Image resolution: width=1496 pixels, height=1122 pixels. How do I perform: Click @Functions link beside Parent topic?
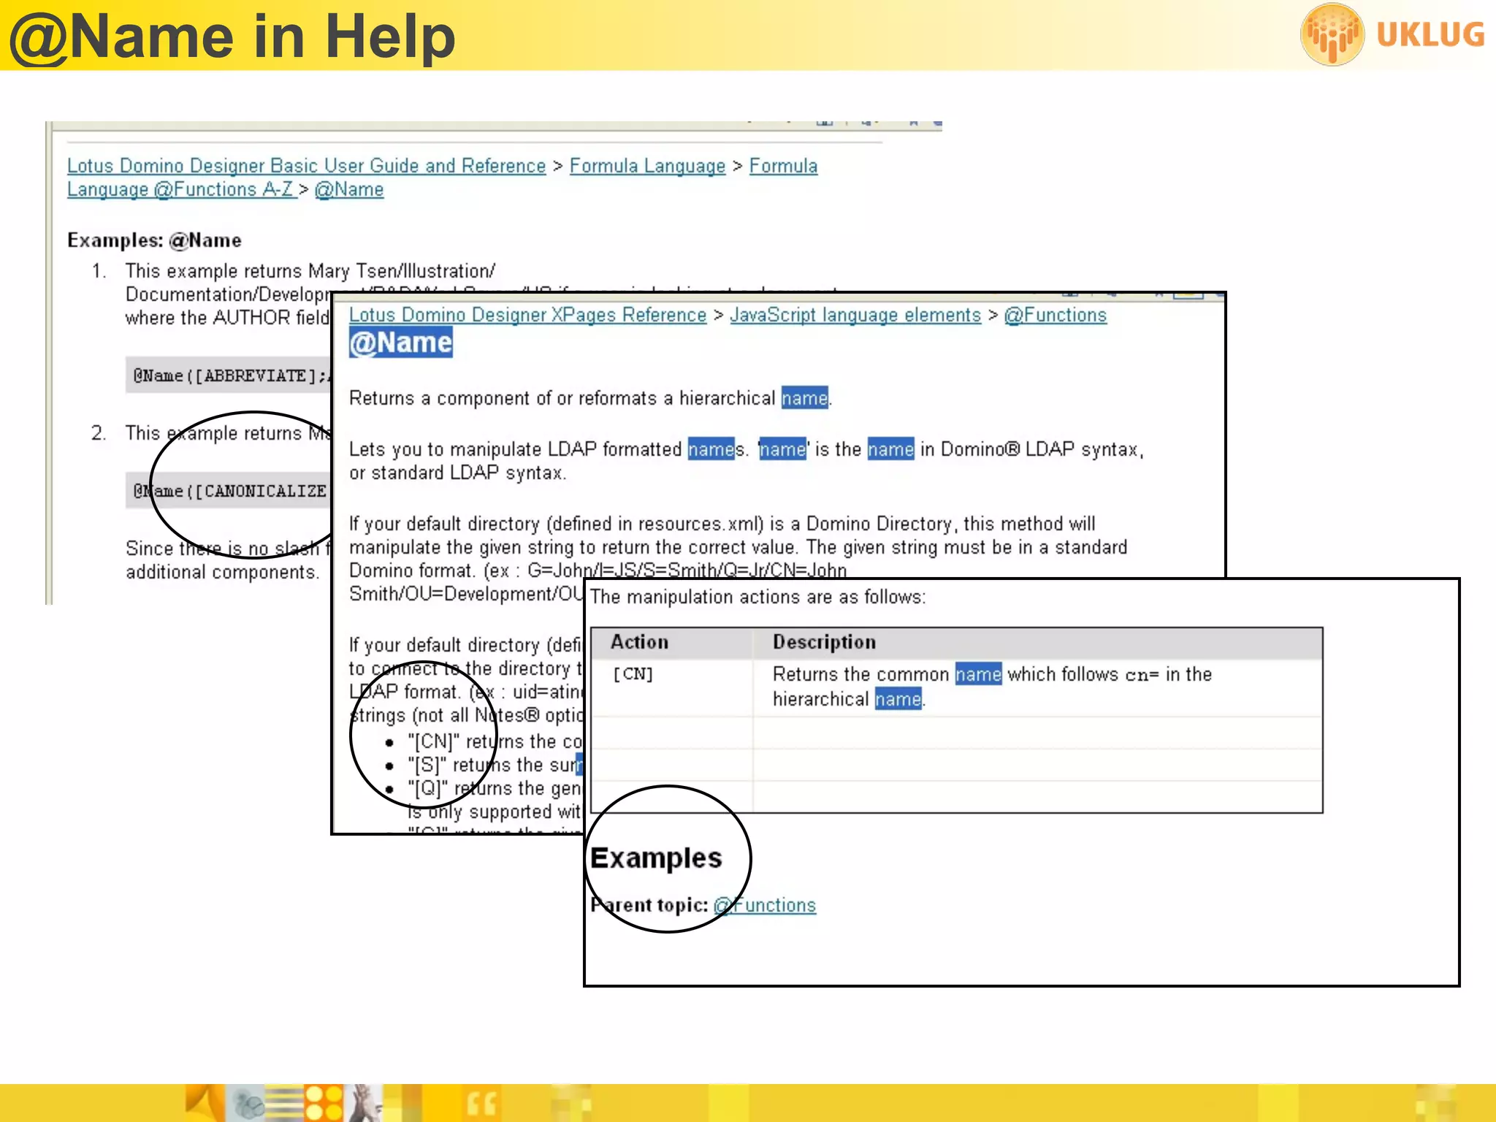coord(764,906)
